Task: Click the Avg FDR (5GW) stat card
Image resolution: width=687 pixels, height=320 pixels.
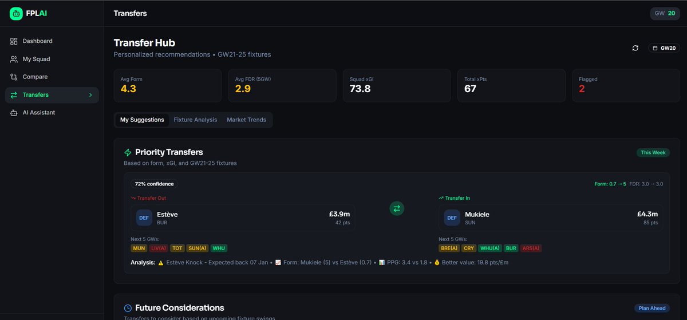Action: click(282, 86)
